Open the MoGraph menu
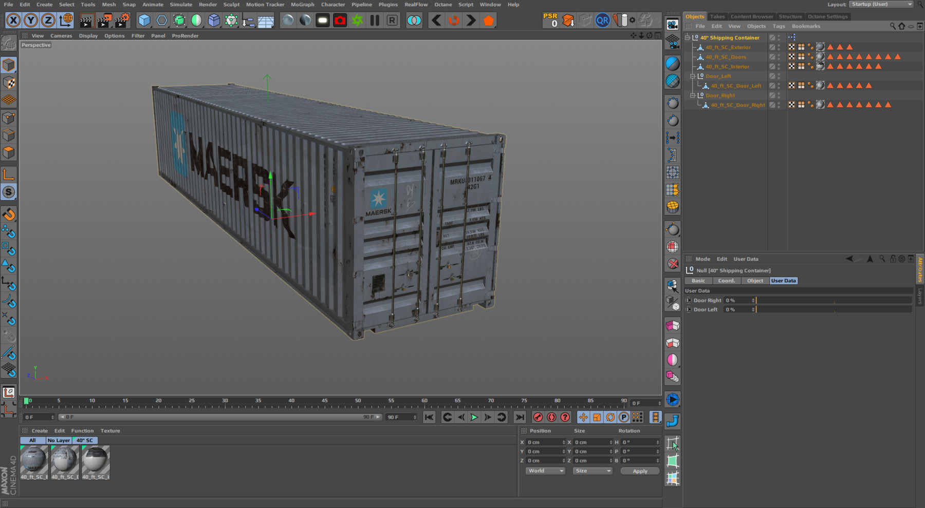The height and width of the screenshot is (508, 925). 302,5
